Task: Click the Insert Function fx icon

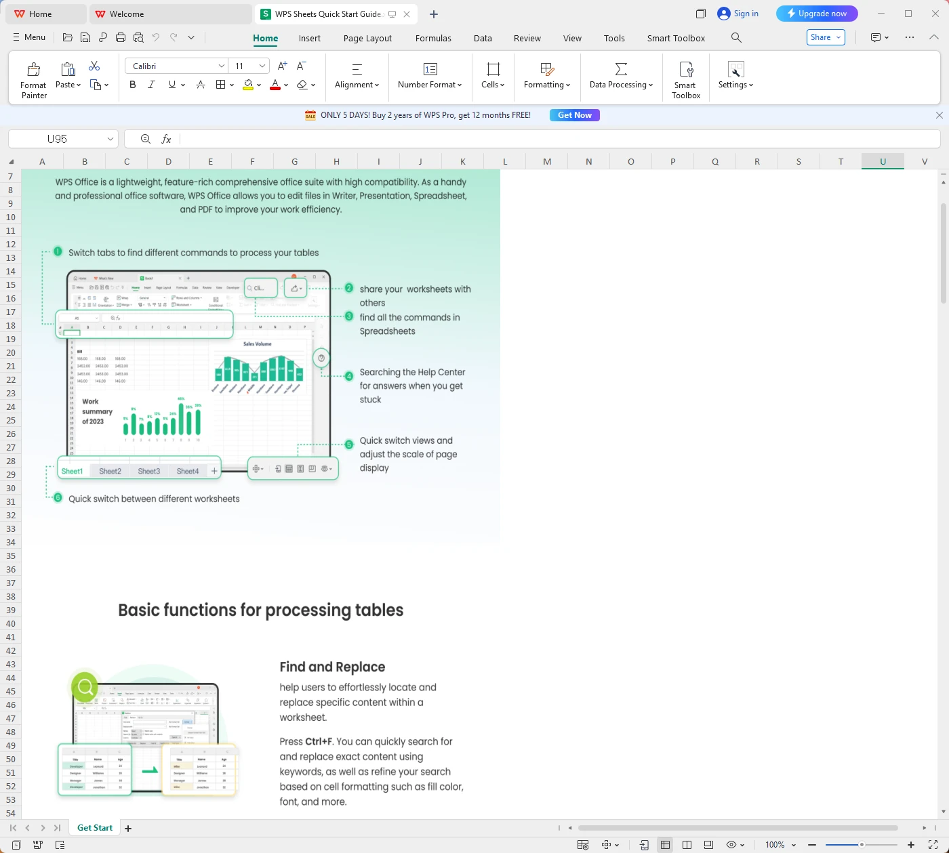Action: tap(166, 139)
